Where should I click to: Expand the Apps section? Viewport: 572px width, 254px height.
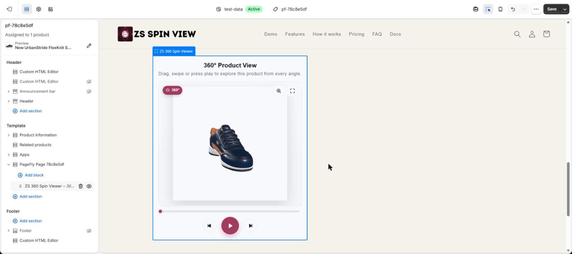click(9, 155)
